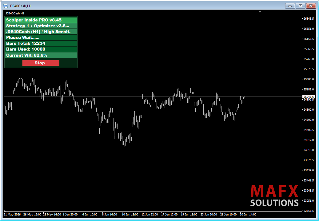Click the '.DE40Cash,H1' chart label at top-left

point(15,13)
